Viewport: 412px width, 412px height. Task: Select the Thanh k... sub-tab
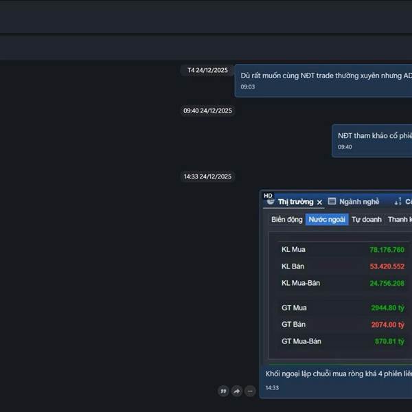[400, 220]
